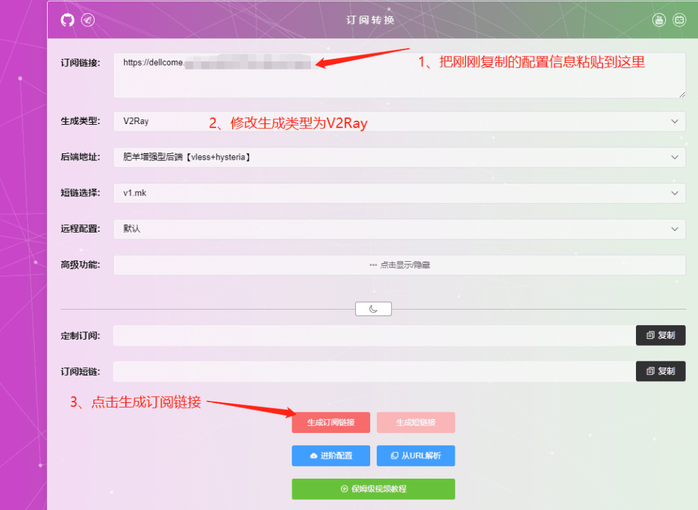
Task: Copy the 订阅短链 short link
Action: coord(661,371)
